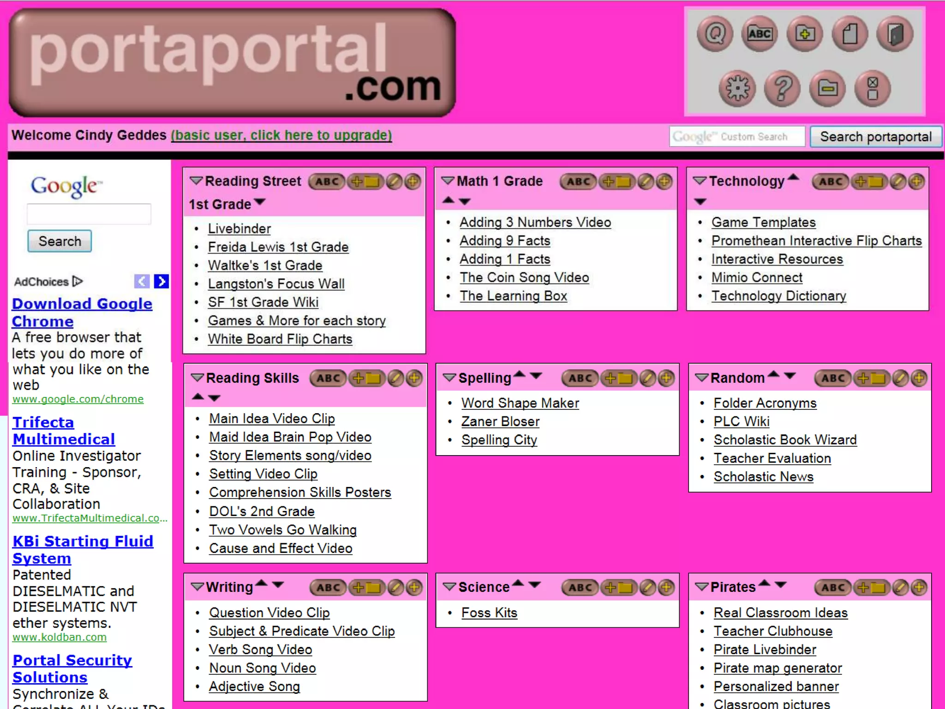
Task: Click the Google Custom Search input field
Action: pyautogui.click(x=737, y=137)
